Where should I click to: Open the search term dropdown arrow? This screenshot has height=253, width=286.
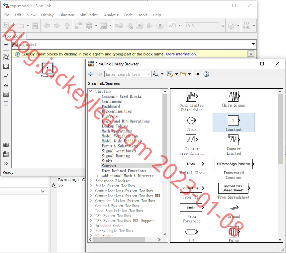tap(148, 74)
